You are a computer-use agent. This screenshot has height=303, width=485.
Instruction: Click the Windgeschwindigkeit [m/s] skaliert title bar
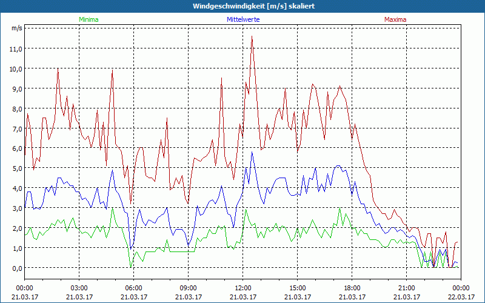click(x=242, y=6)
